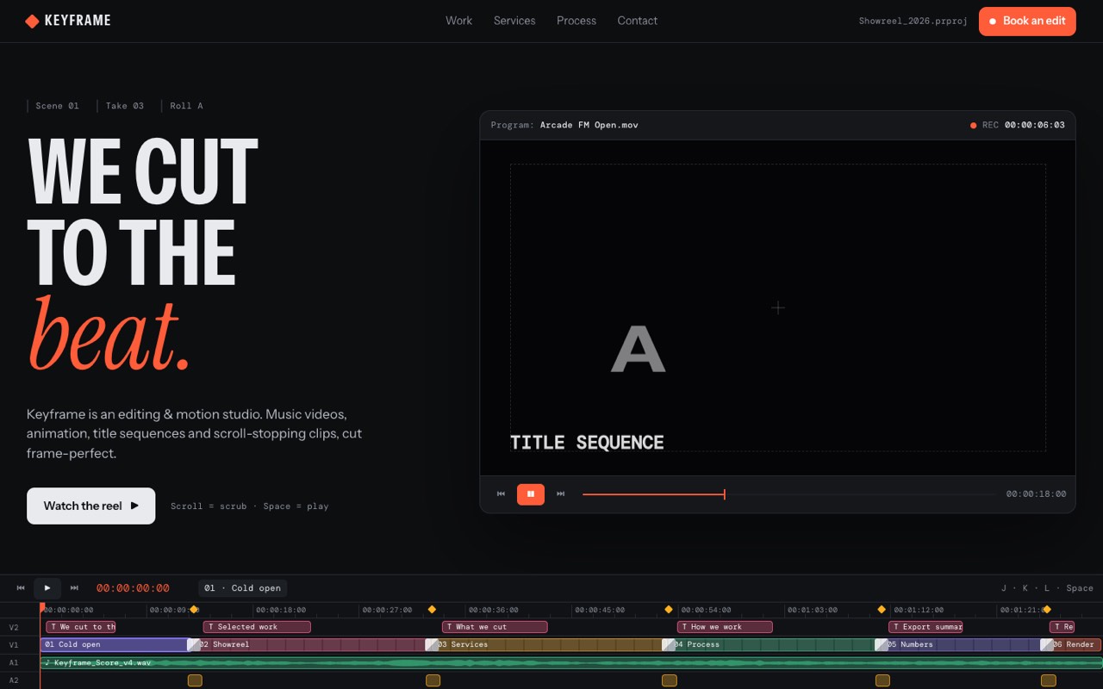Viewport: 1103px width, 689px height.
Task: Click the V1 track label
Action: 14,645
